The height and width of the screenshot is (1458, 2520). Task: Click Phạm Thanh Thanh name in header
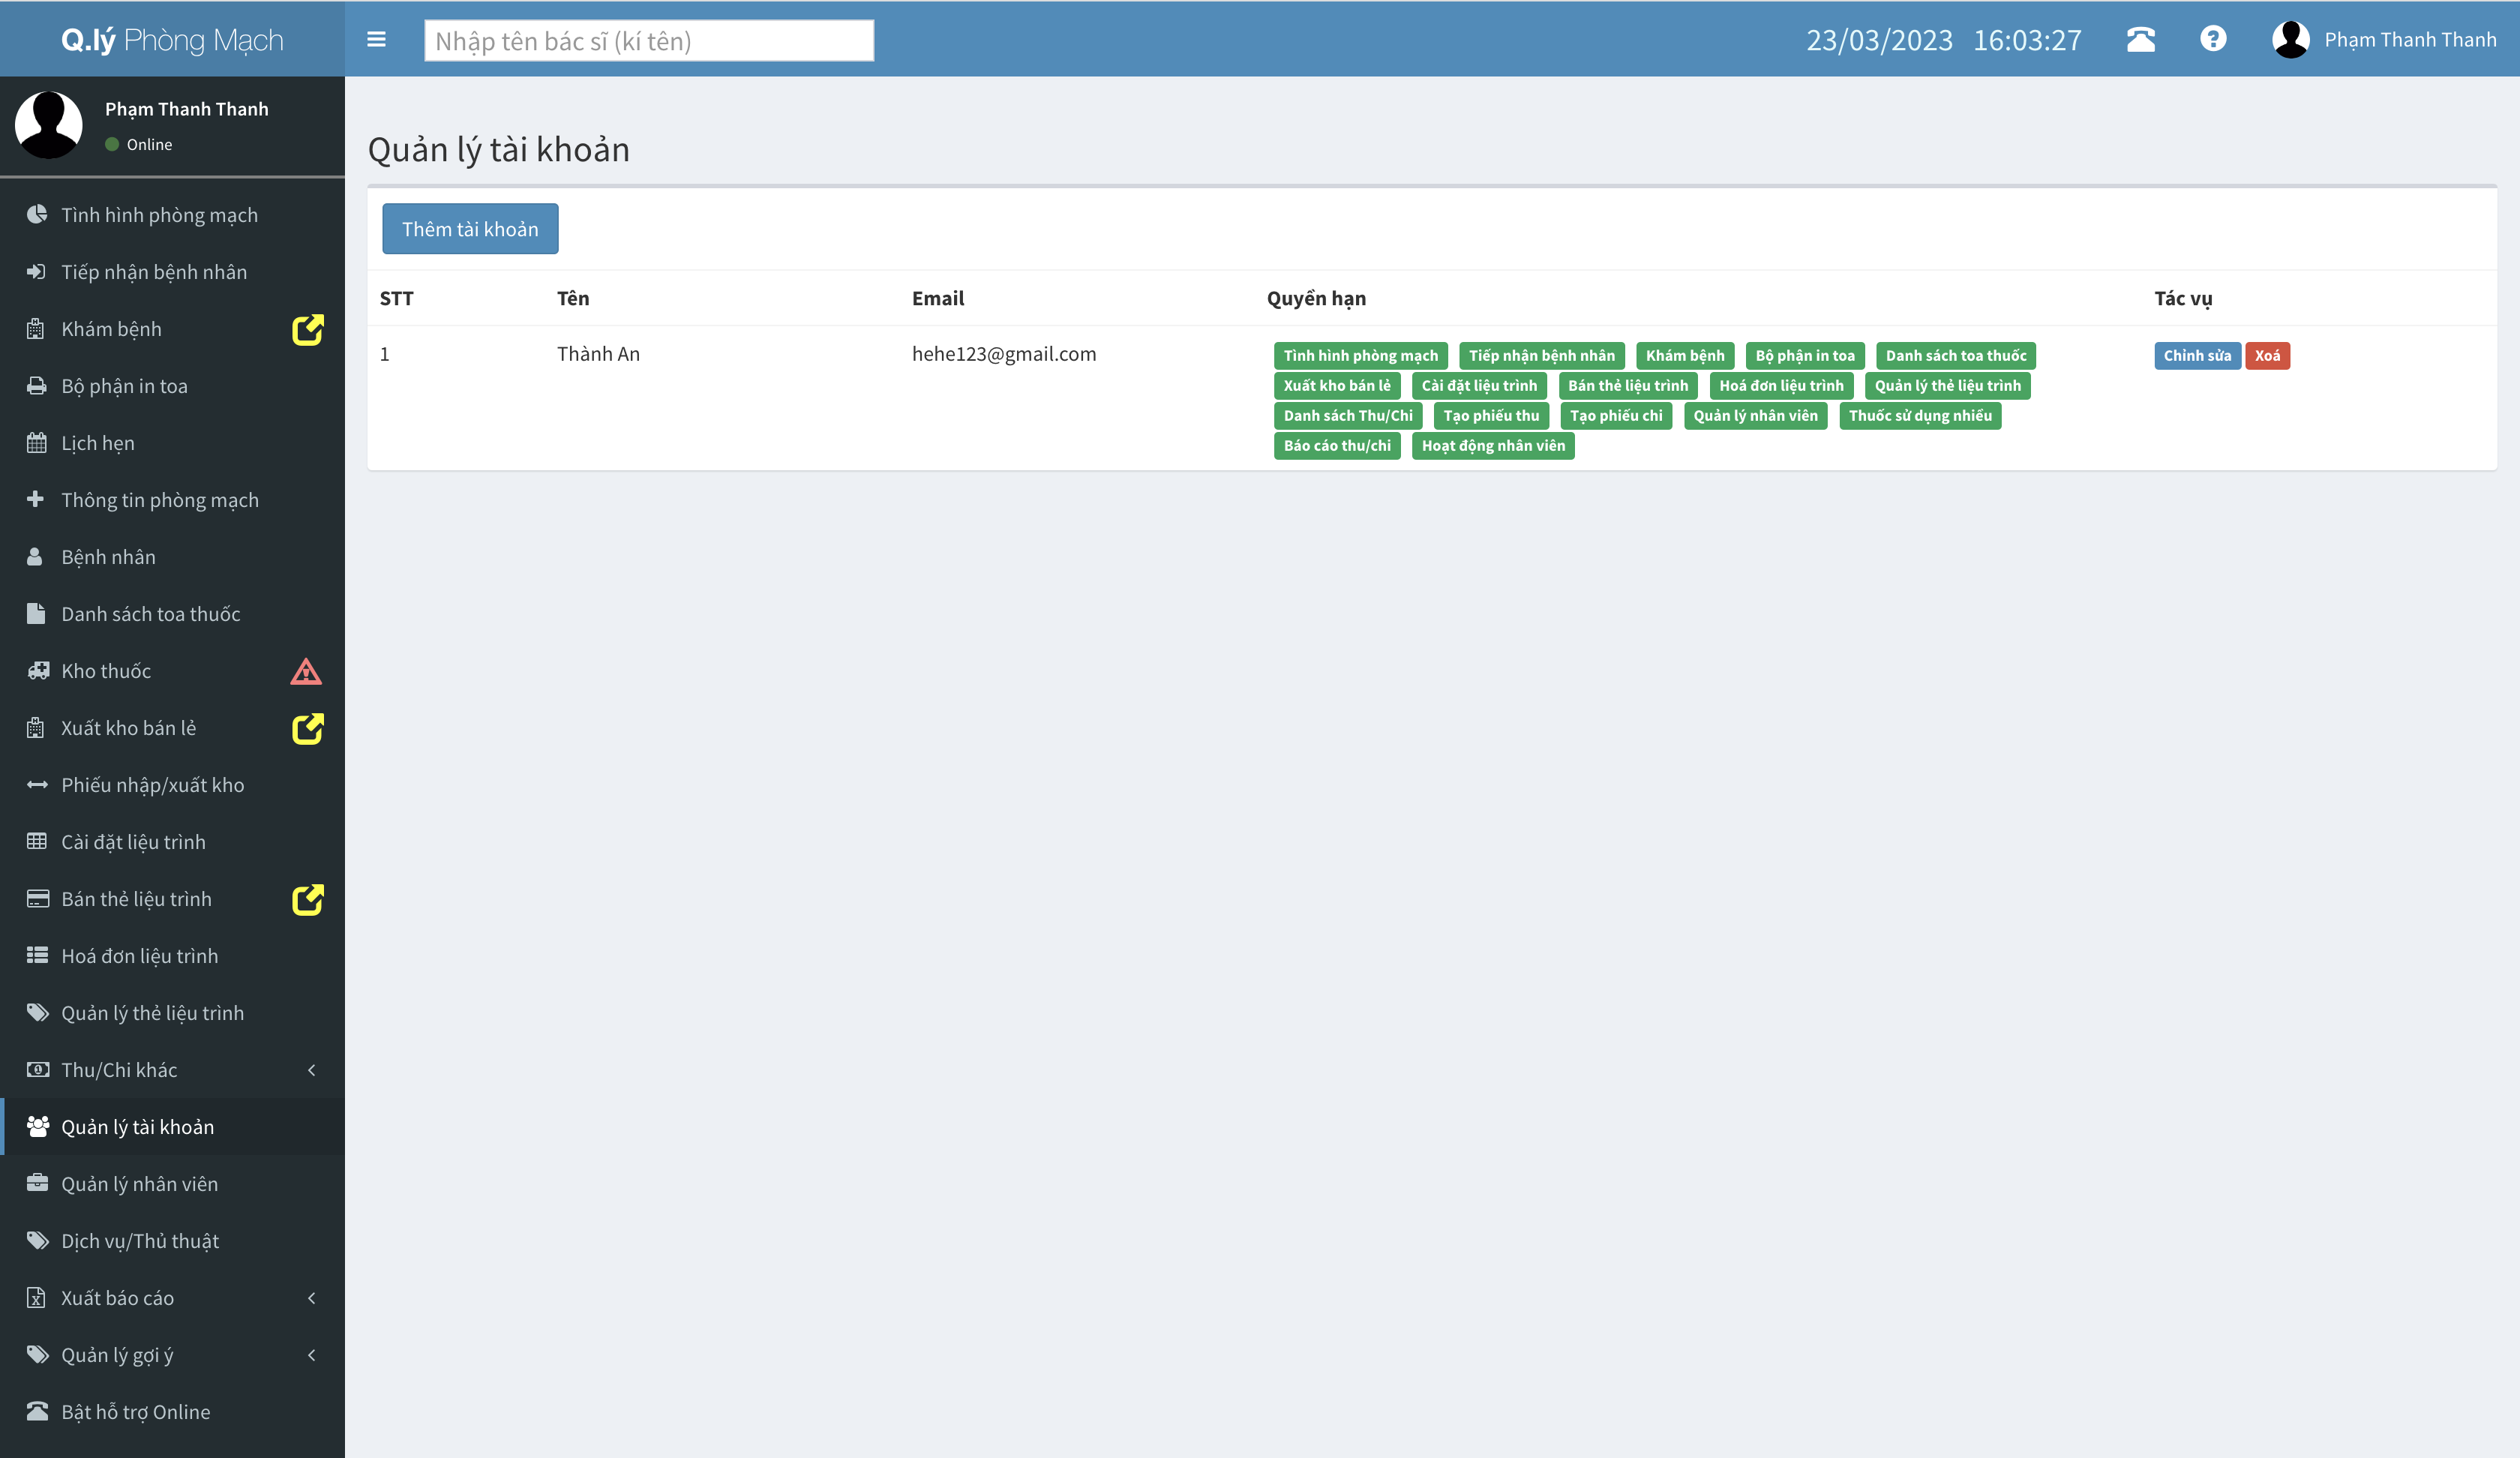(2410, 39)
